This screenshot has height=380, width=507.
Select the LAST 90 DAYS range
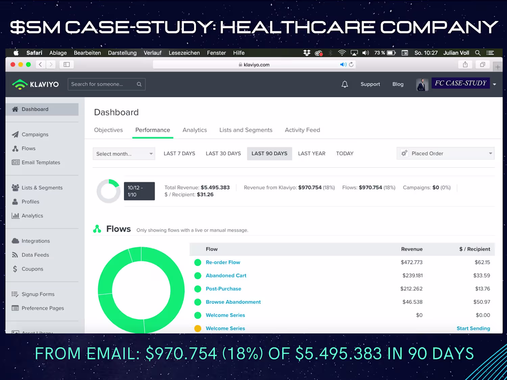point(269,154)
